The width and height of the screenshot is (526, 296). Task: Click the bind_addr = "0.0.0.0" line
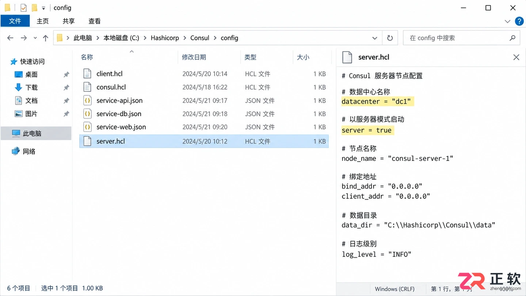(x=382, y=186)
